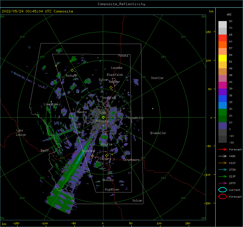Click the Vulcan label
The height and width of the screenshot is (227, 243).
pos(137,201)
